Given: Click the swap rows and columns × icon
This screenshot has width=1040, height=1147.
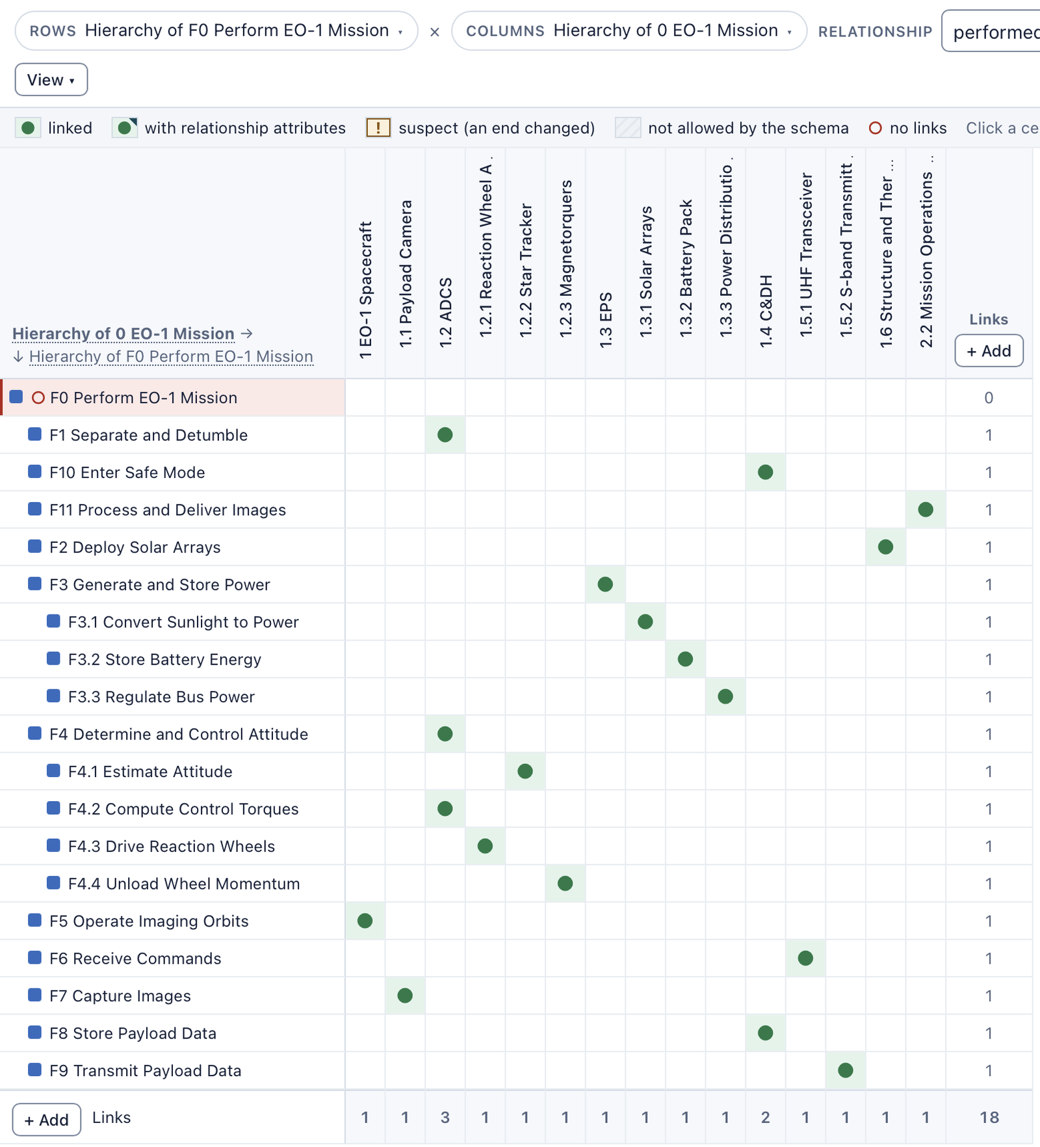Looking at the screenshot, I should pos(435,32).
